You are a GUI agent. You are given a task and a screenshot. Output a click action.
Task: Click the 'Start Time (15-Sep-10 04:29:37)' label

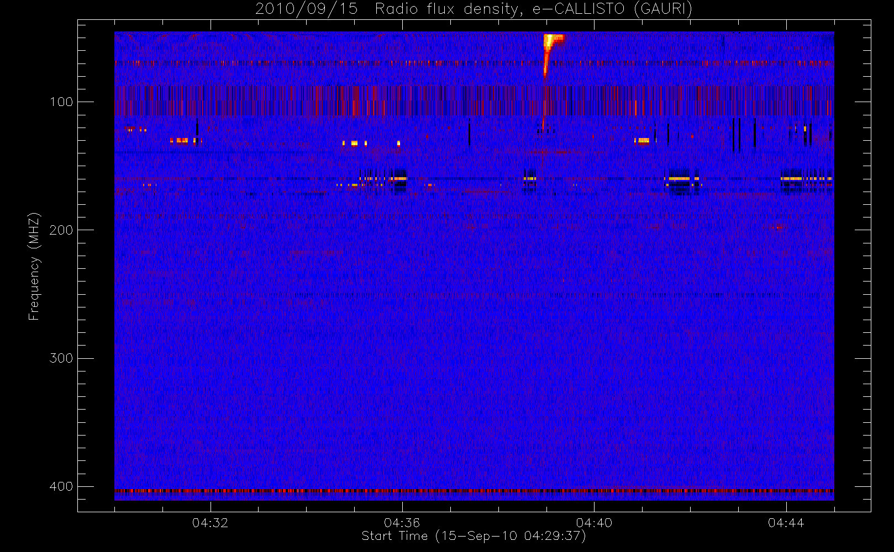pyautogui.click(x=474, y=536)
